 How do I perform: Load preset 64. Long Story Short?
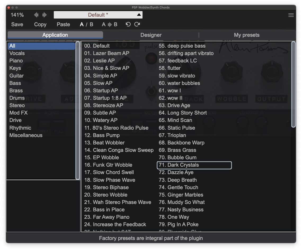pos(183,113)
